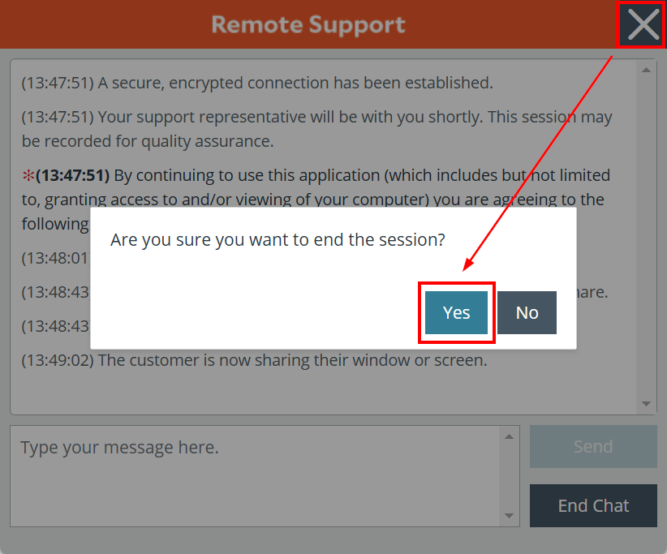Click the End Chat button
Screen dimensions: 667x554
(x=593, y=505)
